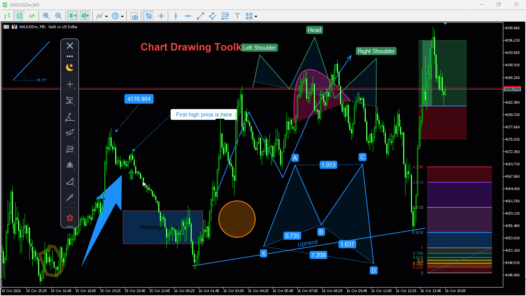Zoom out on the chart
The image size is (526, 296).
point(59,16)
